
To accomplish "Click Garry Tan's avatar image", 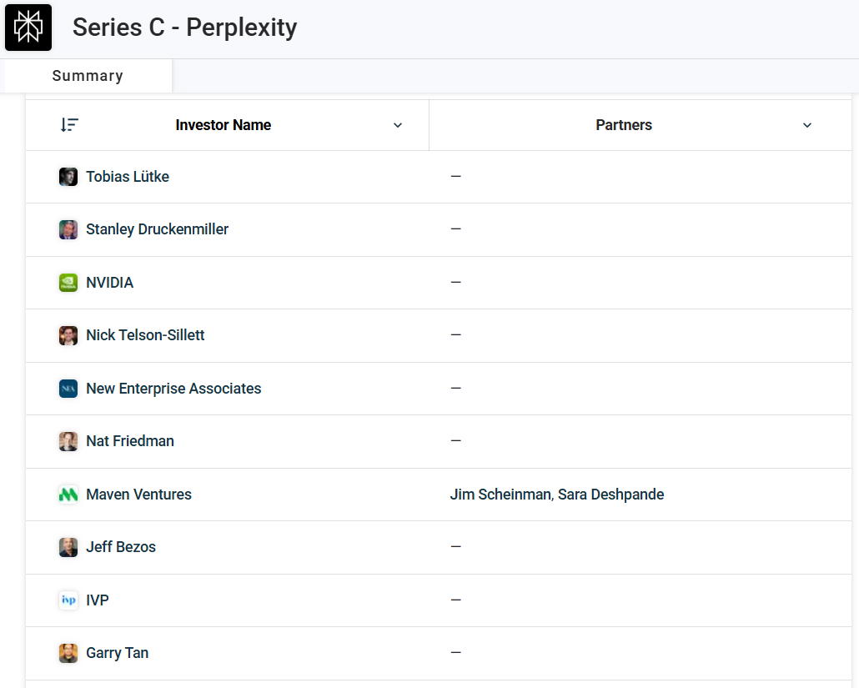I will pyautogui.click(x=68, y=653).
